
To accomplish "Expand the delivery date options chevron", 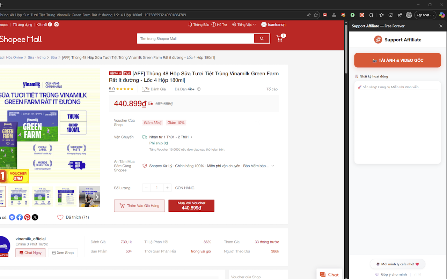I will (x=191, y=137).
